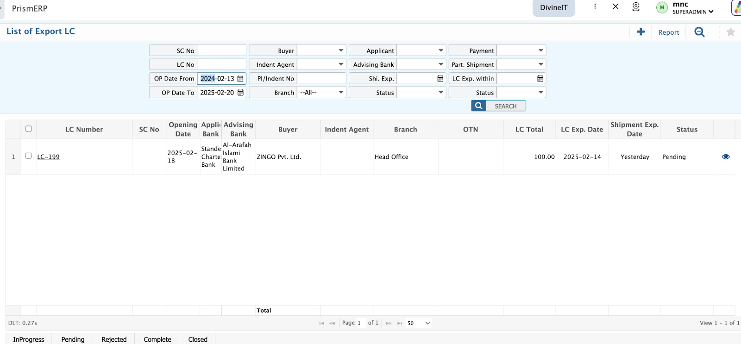Open Status dropdown below LC Exp. within
The width and height of the screenshot is (741, 344).
[x=521, y=93]
